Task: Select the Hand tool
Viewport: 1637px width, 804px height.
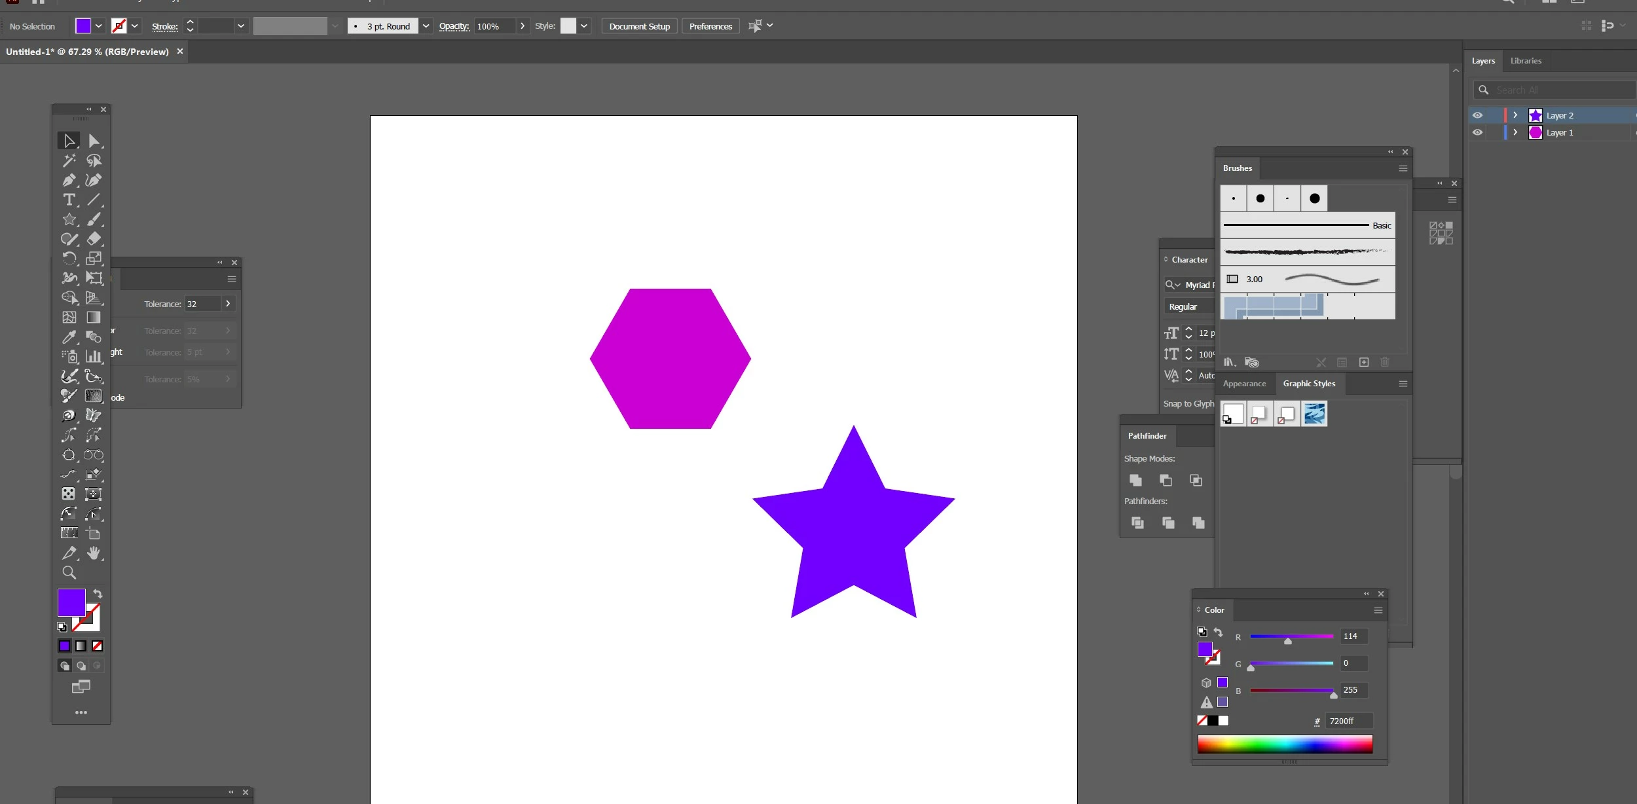Action: 94,553
